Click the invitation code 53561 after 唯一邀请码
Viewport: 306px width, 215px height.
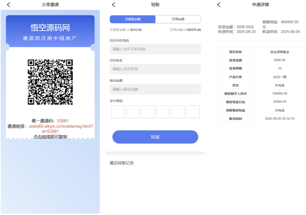(63, 121)
